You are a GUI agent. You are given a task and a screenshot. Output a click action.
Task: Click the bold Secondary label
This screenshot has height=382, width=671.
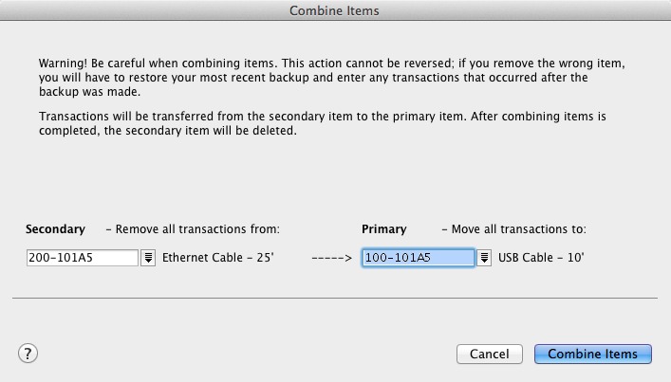point(55,229)
